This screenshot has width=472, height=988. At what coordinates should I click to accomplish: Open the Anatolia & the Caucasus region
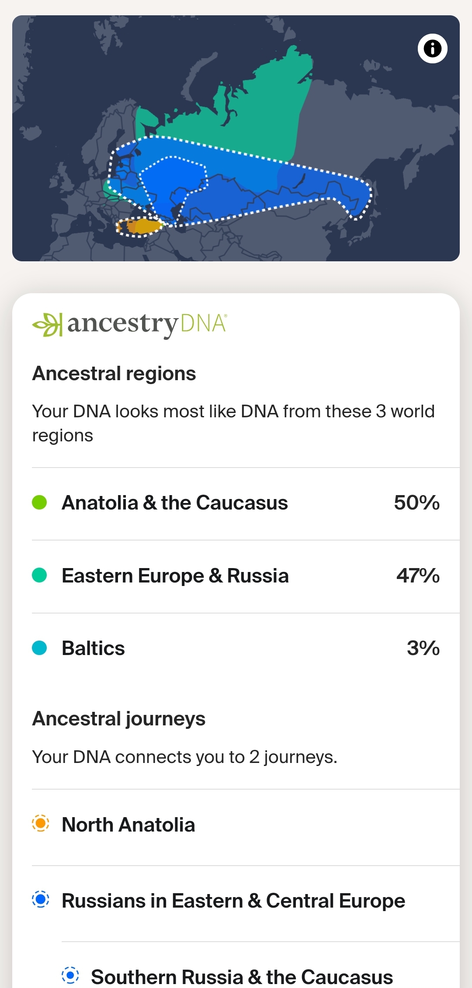click(175, 503)
